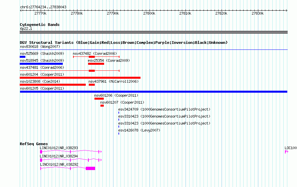The width and height of the screenshot is (297, 187).
Task: Click the LOC100 gene label
Action: (x=291, y=148)
